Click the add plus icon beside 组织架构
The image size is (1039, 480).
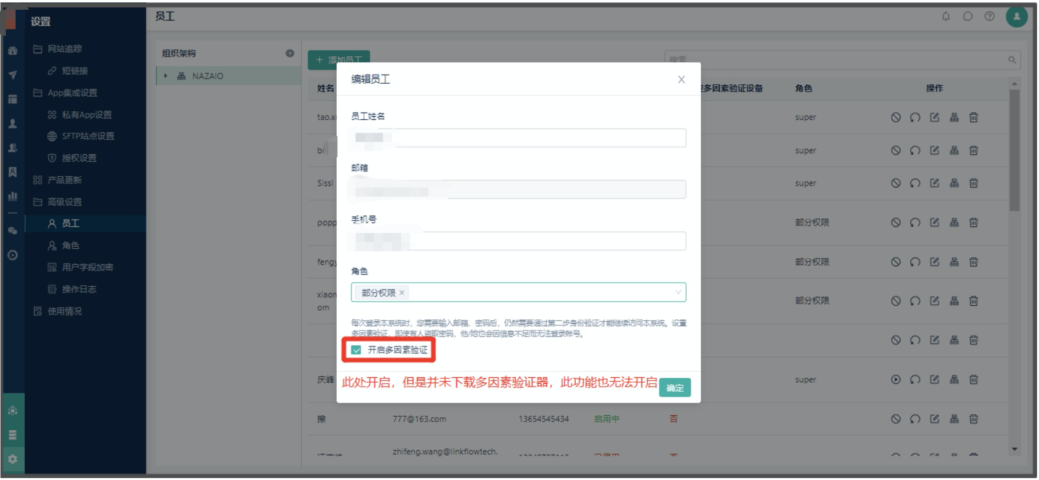290,53
